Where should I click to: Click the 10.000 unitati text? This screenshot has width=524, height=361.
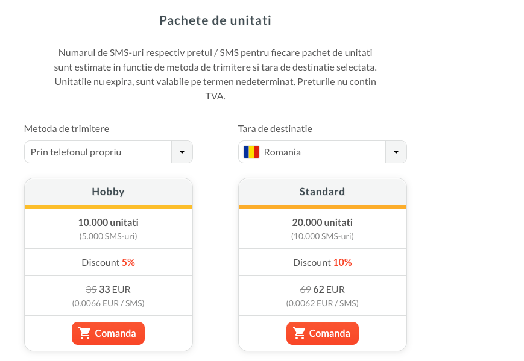(109, 222)
